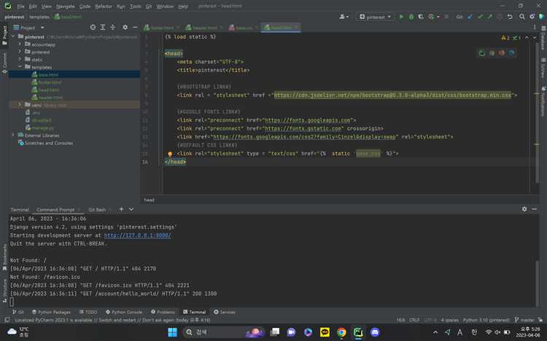This screenshot has height=341, width=547.
Task: Open IDE settings gear in the top toolbar
Action: [532, 17]
